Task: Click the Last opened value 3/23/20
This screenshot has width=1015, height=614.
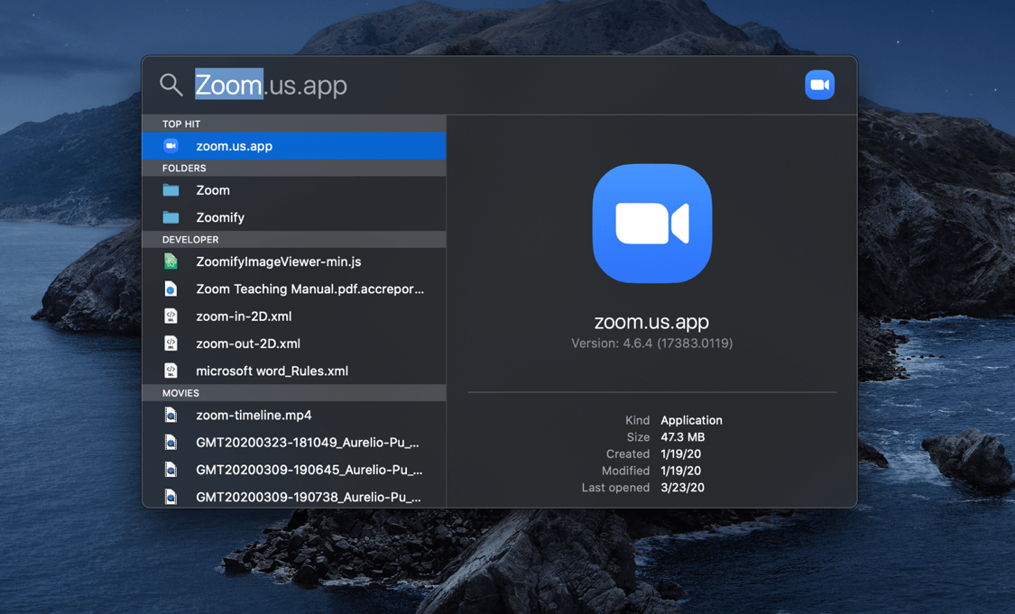Action: (682, 487)
